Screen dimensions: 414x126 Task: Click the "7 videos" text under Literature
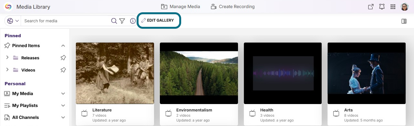tap(99, 115)
